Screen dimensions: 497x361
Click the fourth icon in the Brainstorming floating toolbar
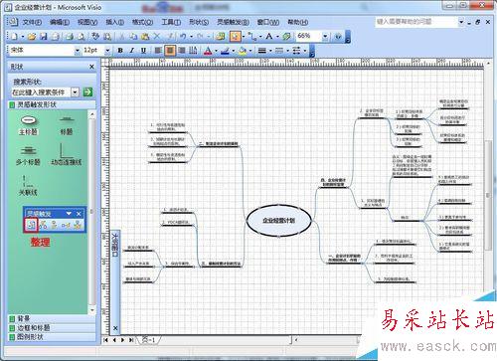66,225
